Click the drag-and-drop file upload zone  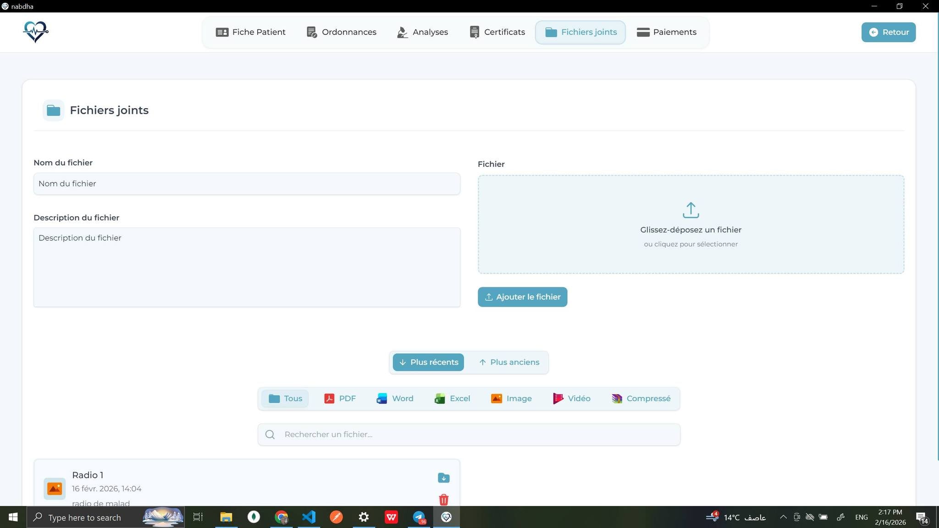click(690, 224)
